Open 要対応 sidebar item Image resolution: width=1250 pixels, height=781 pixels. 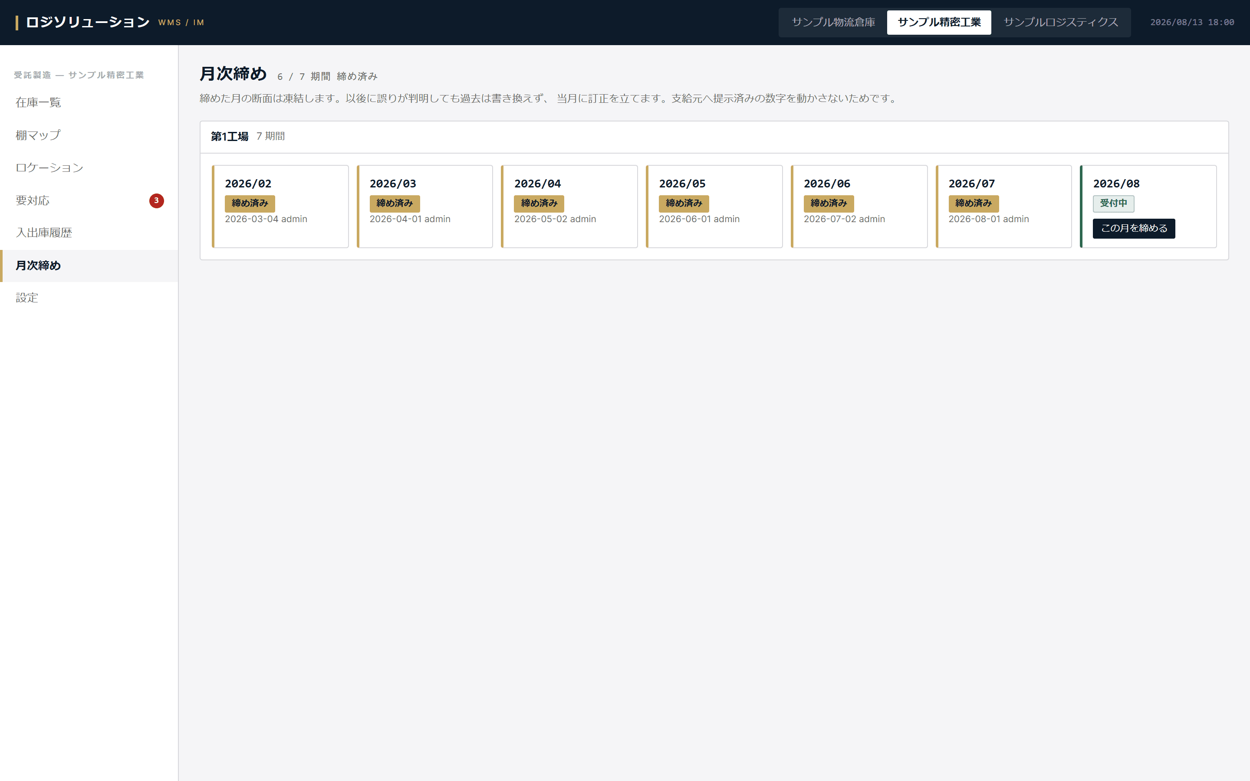coord(89,200)
